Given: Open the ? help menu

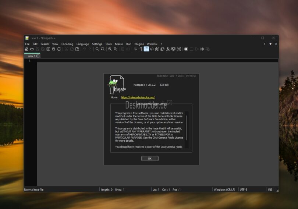Looking at the screenshot, I should coord(161,44).
